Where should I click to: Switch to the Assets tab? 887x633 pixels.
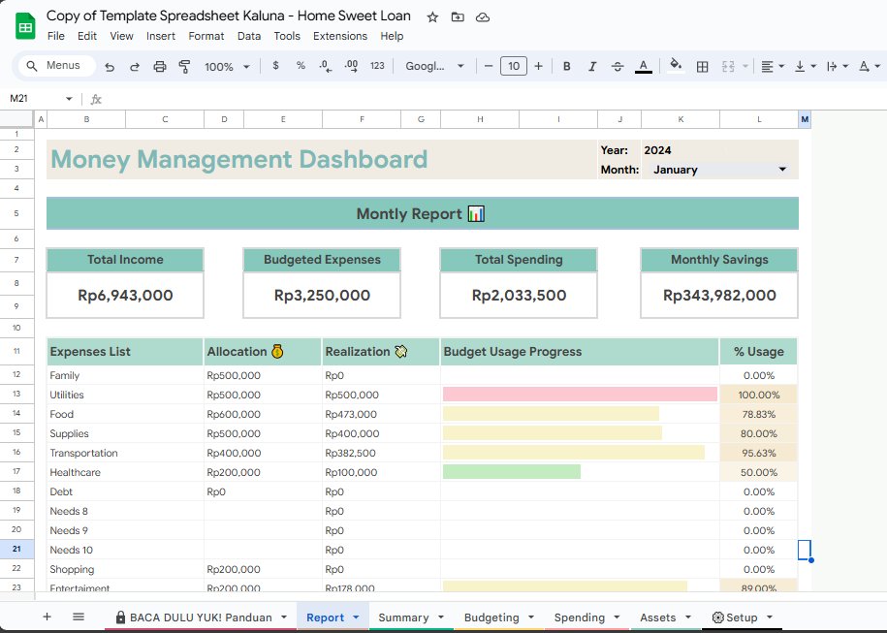pos(657,617)
